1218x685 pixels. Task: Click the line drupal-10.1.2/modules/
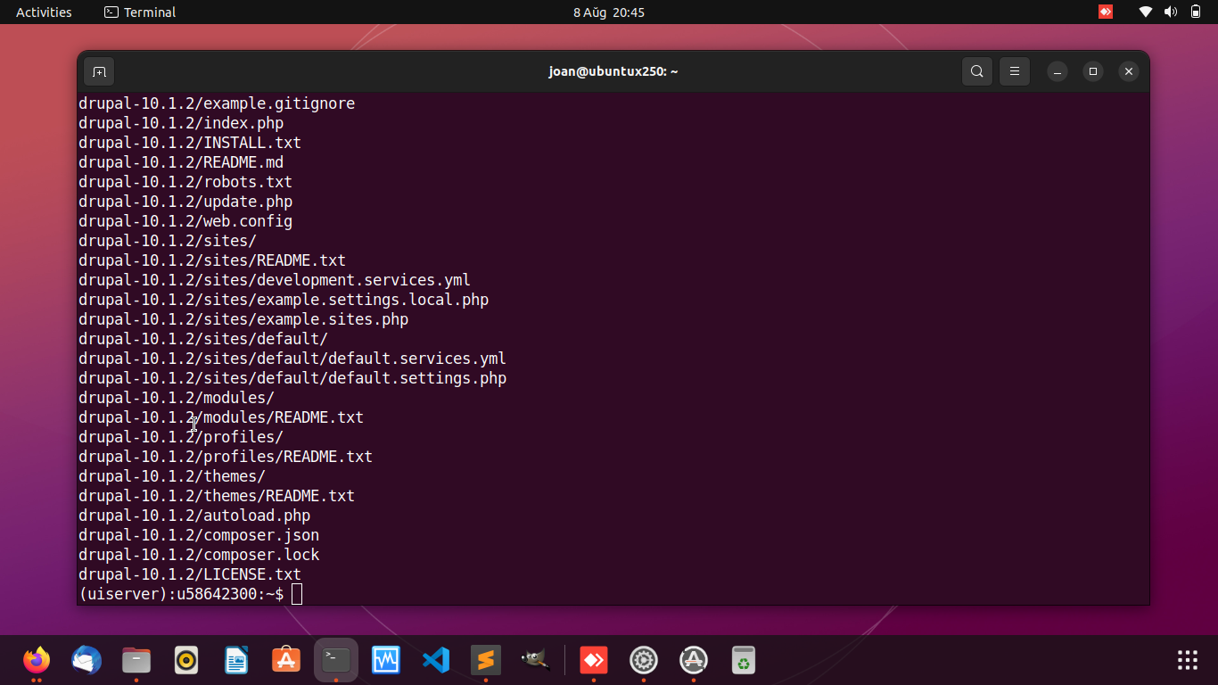click(177, 398)
